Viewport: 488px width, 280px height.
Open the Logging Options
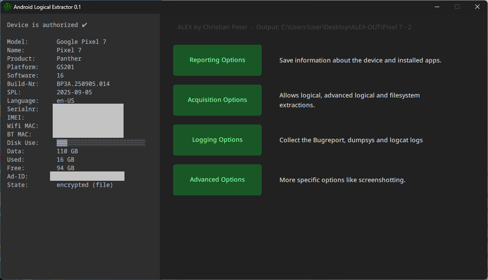click(217, 140)
